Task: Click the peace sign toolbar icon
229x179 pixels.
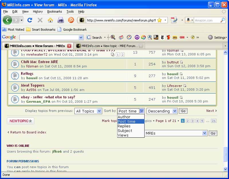Action: tap(137, 37)
